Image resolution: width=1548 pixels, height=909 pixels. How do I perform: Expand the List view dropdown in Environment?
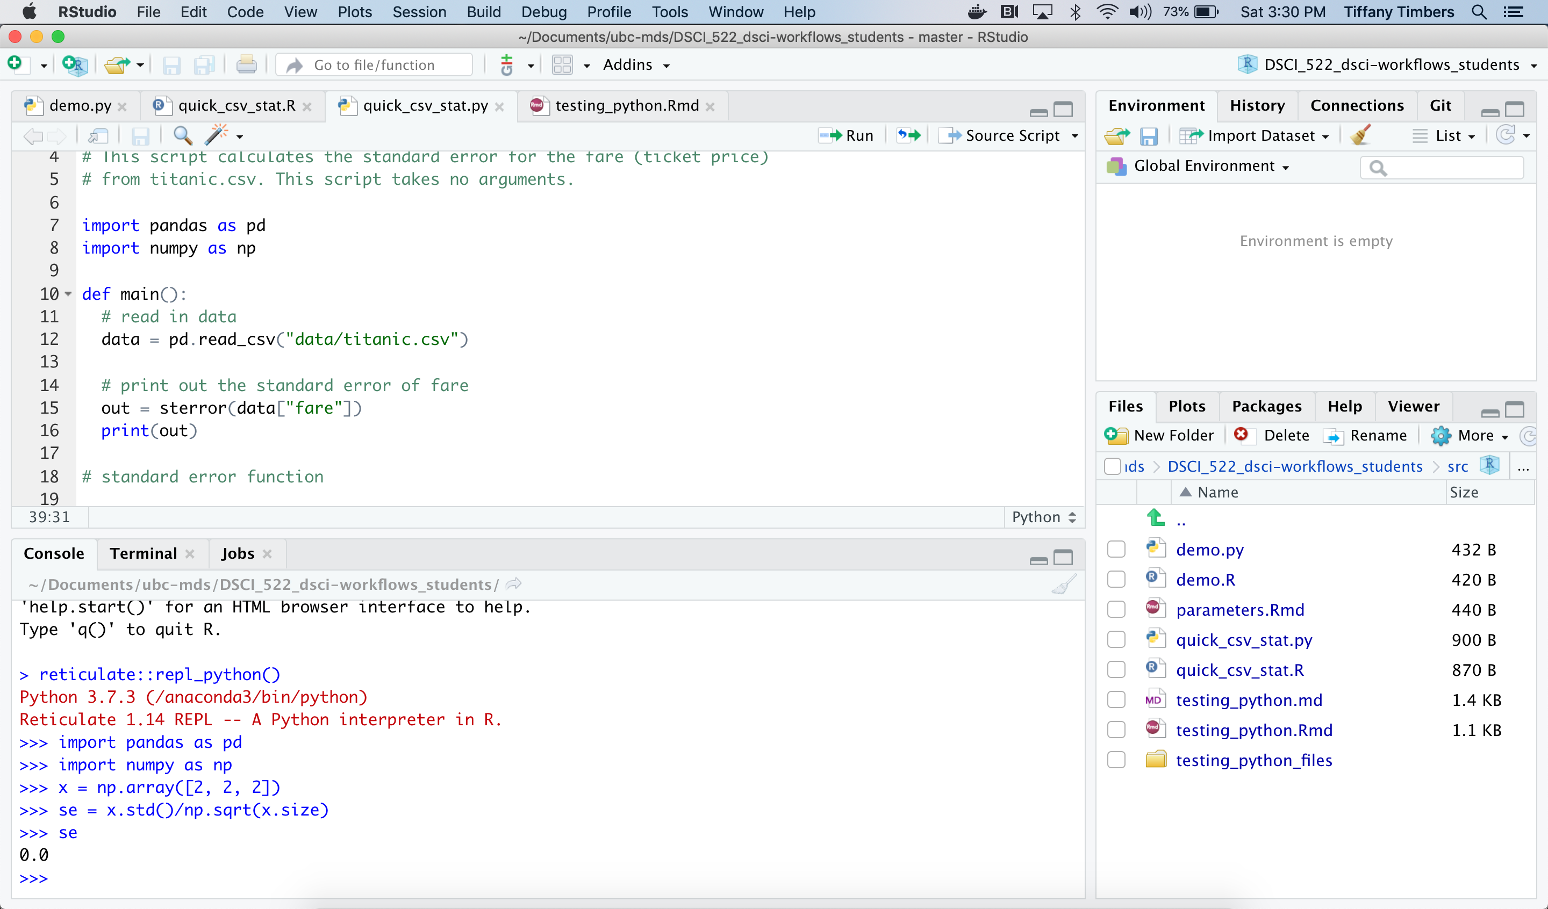point(1451,135)
